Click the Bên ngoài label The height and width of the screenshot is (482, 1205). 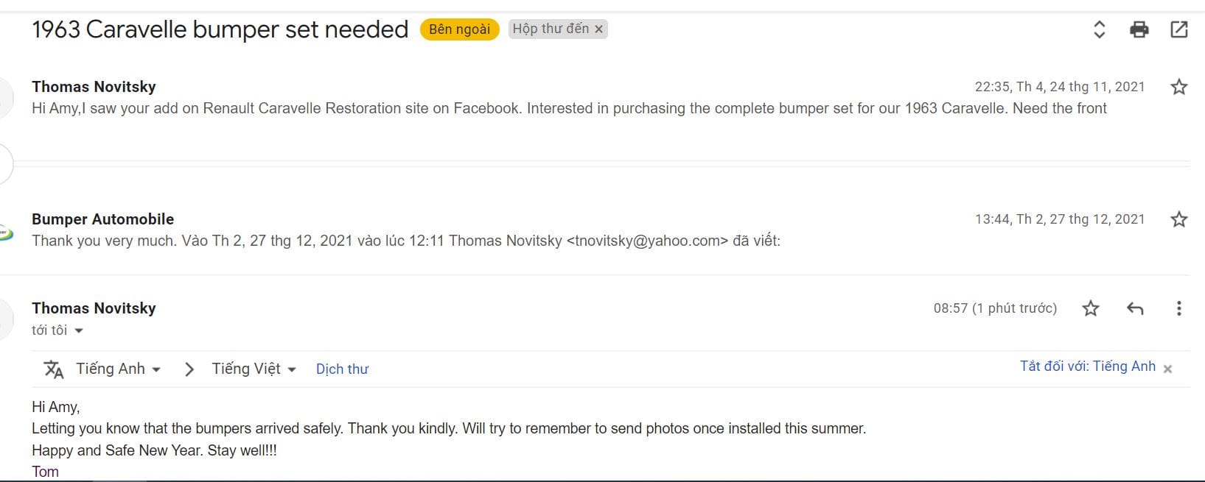(459, 29)
